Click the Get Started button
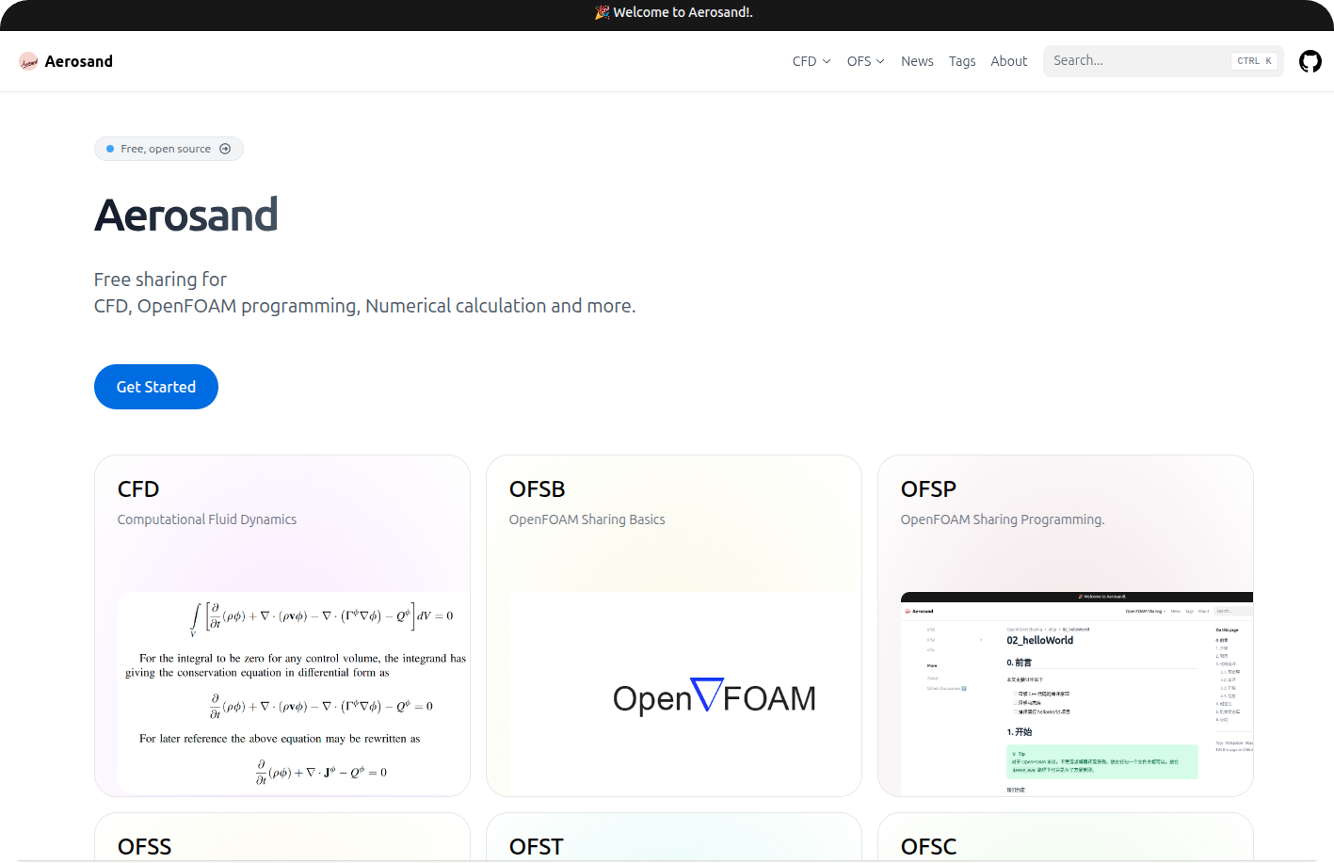 coord(155,386)
